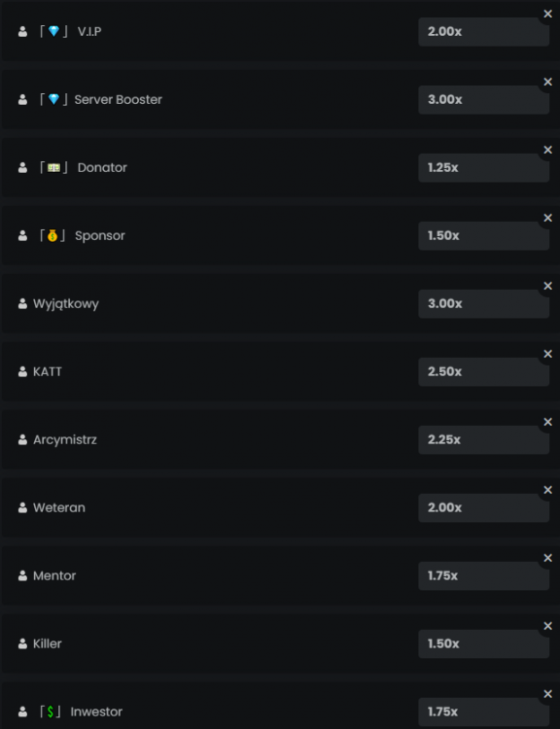This screenshot has width=560, height=729.
Task: Select the Sponsor role name
Action: click(100, 236)
